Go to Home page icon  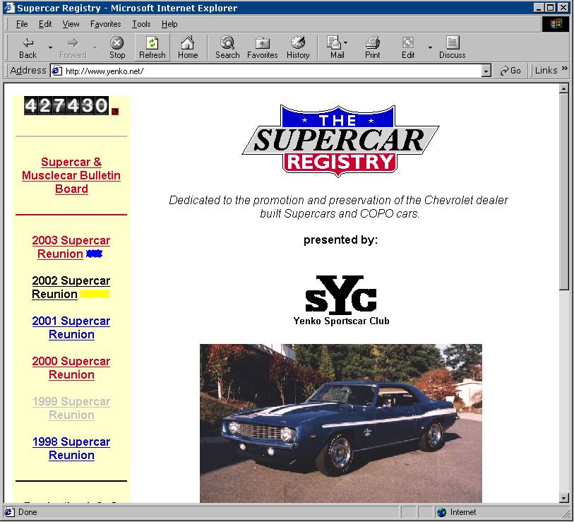click(x=188, y=42)
